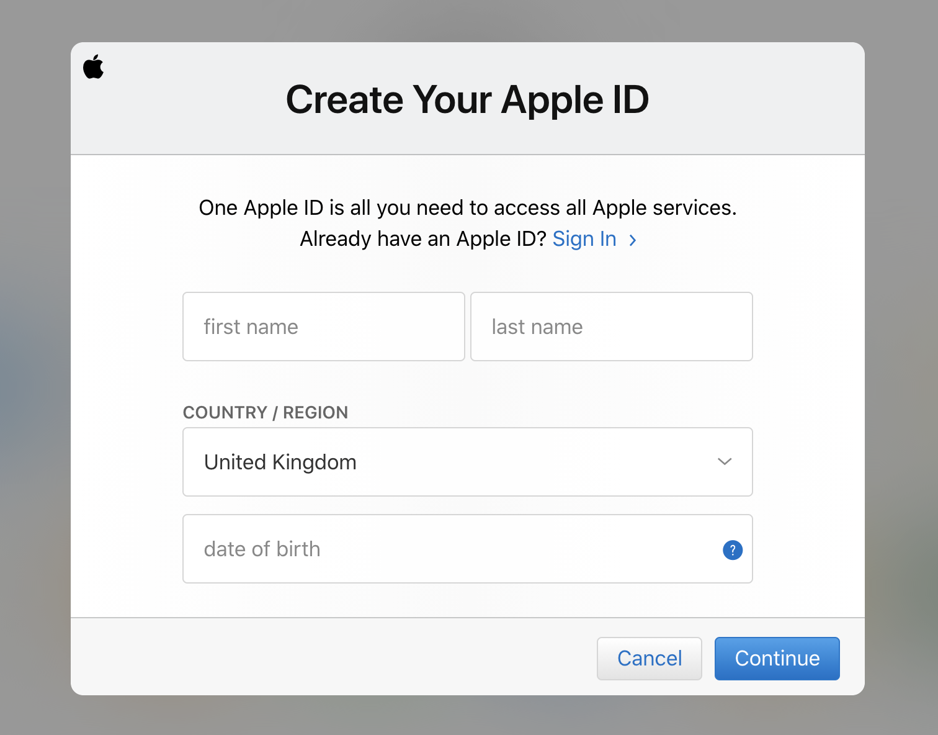
Task: Click the Apple logo icon
Action: click(x=94, y=66)
